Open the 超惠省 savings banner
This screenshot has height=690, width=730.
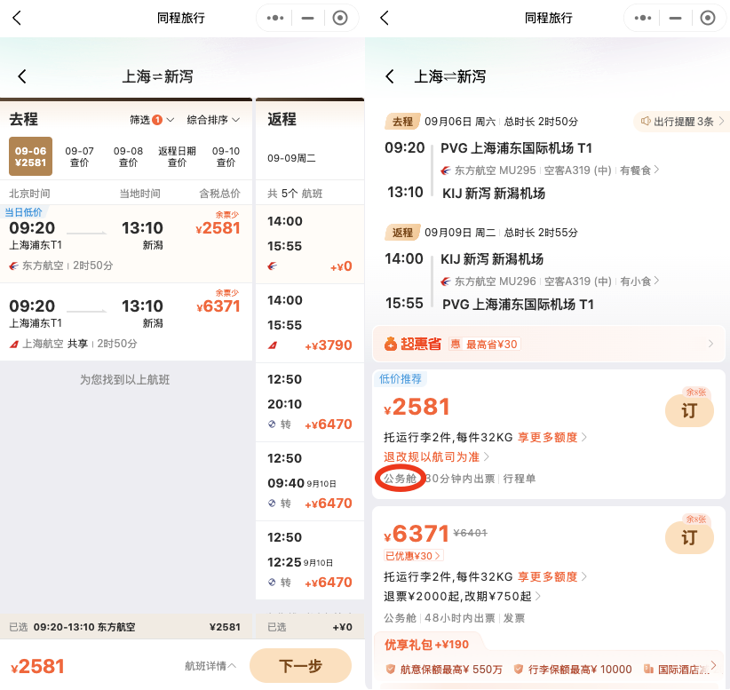tap(549, 344)
